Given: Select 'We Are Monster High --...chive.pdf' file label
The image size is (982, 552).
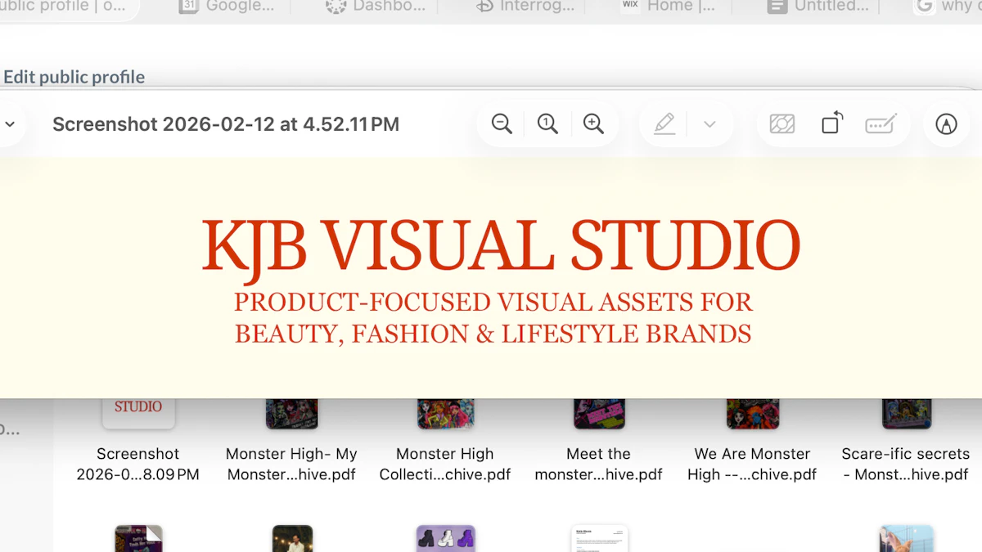Looking at the screenshot, I should [x=752, y=464].
